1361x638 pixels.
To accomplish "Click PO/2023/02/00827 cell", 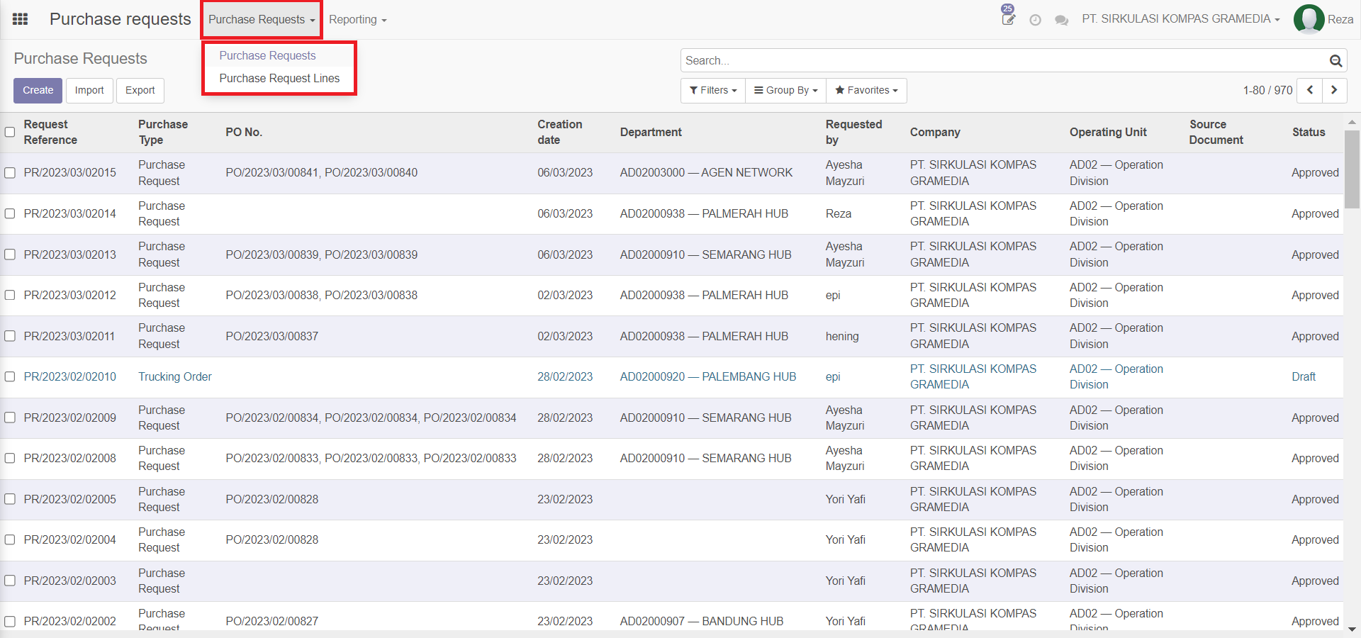I will 272,621.
